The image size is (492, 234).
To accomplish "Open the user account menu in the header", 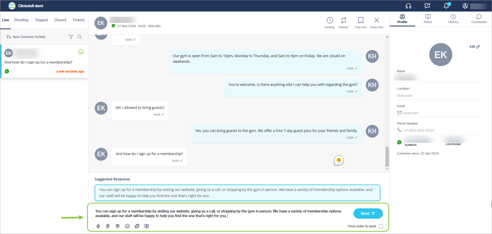I will (x=465, y=6).
